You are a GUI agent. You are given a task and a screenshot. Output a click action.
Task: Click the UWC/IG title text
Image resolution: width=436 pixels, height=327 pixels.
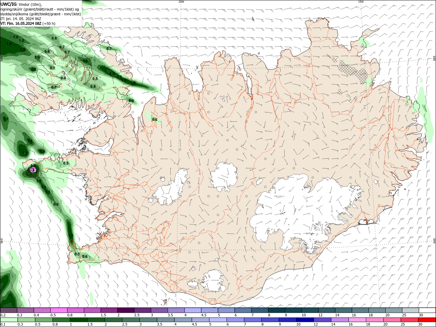point(9,4)
